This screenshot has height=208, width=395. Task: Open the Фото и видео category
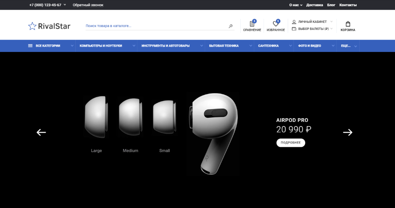click(310, 46)
